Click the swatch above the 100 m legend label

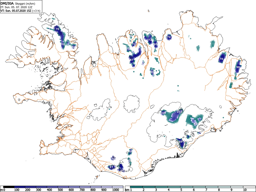point(20,187)
